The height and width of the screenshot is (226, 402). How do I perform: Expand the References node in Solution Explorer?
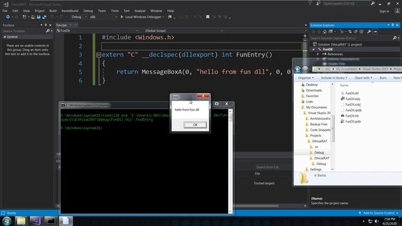coord(318,54)
